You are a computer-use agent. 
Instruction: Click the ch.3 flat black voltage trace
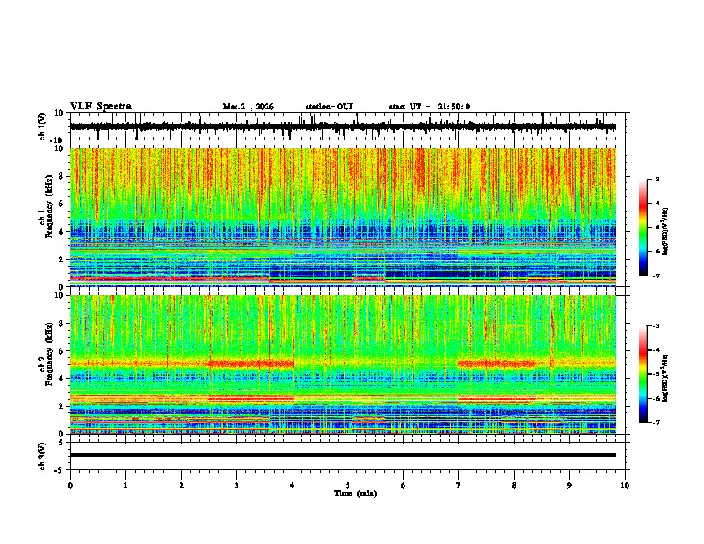(x=342, y=455)
